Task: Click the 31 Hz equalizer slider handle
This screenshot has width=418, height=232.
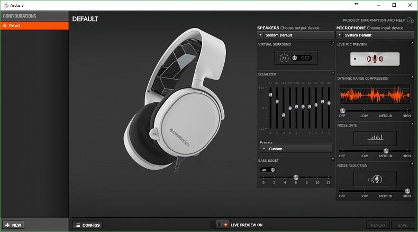Action: pos(270,95)
